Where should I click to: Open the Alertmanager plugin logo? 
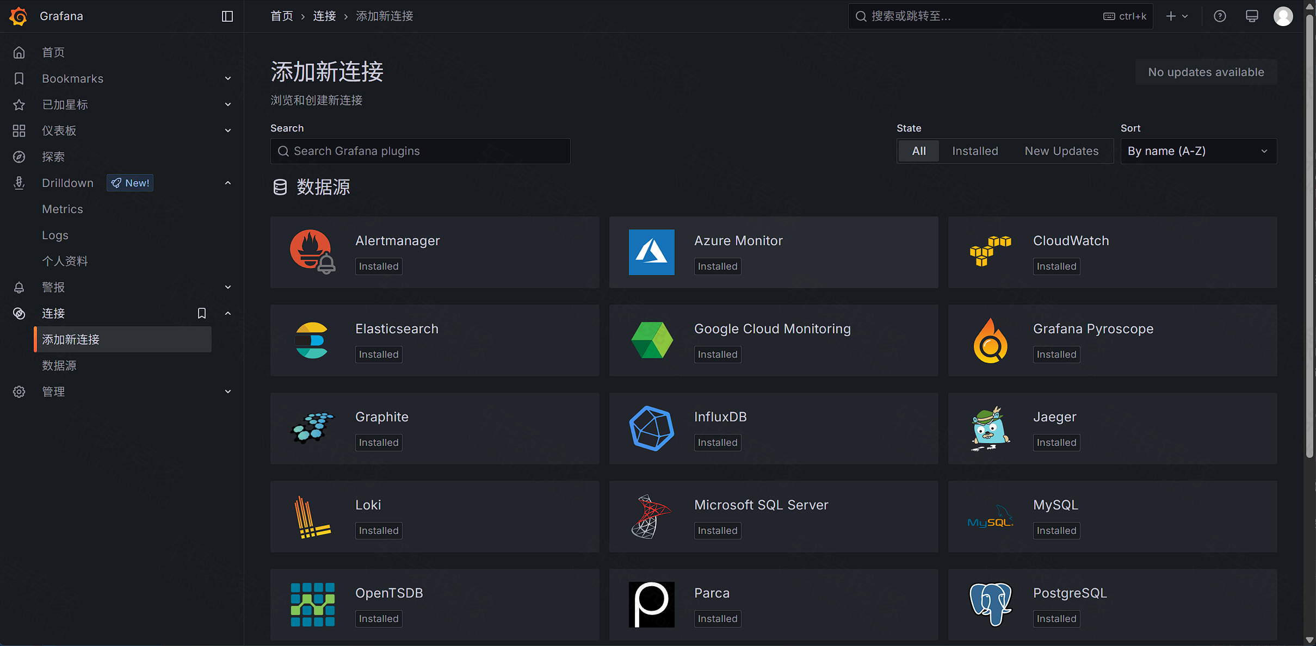[x=313, y=252]
